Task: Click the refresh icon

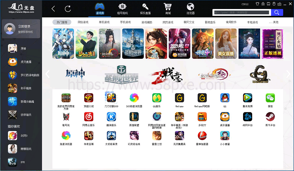Action: (x=68, y=9)
